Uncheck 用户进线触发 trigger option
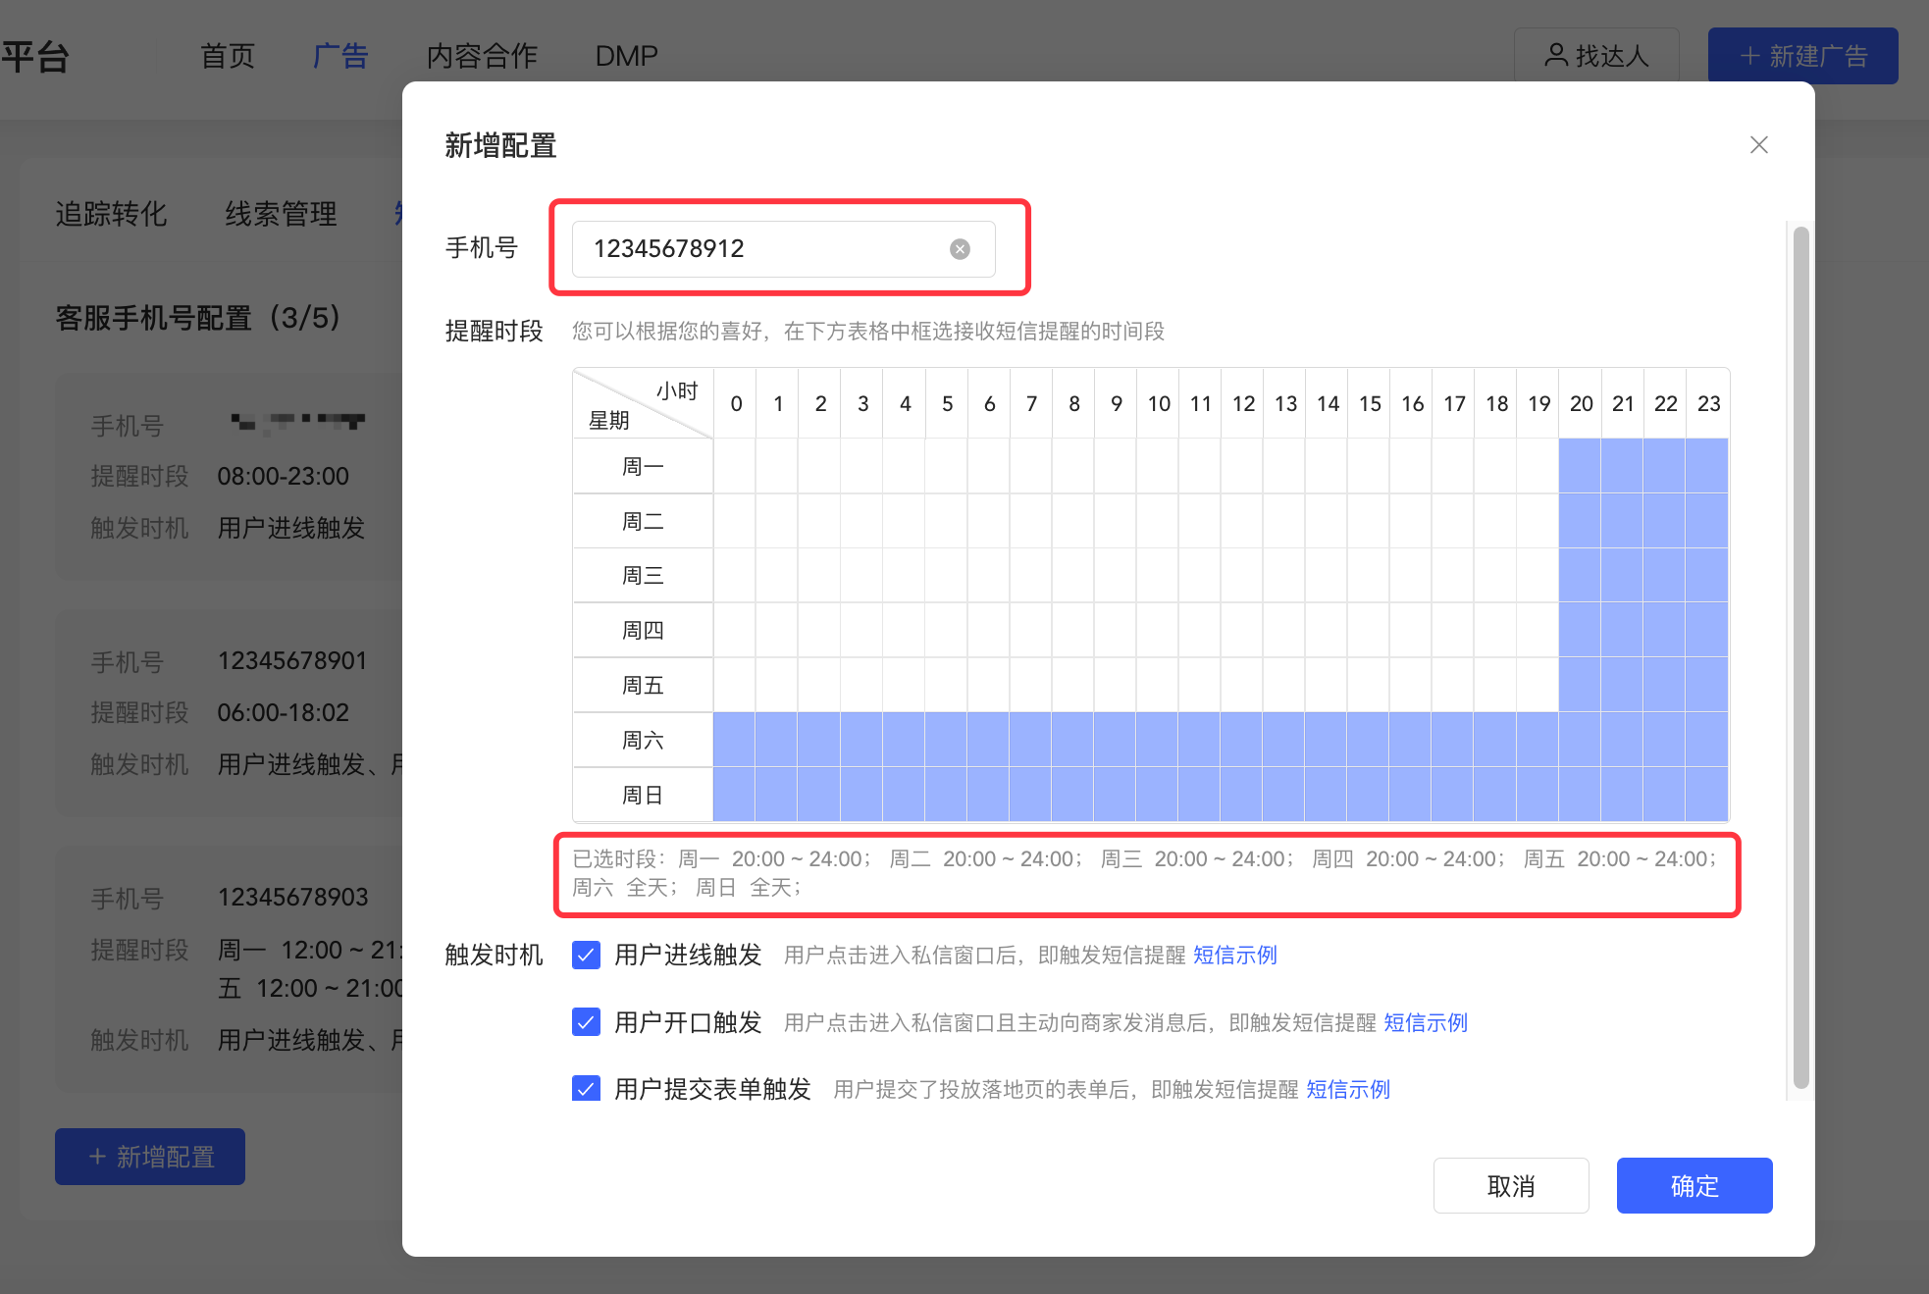Viewport: 1929px width, 1294px height. [586, 955]
